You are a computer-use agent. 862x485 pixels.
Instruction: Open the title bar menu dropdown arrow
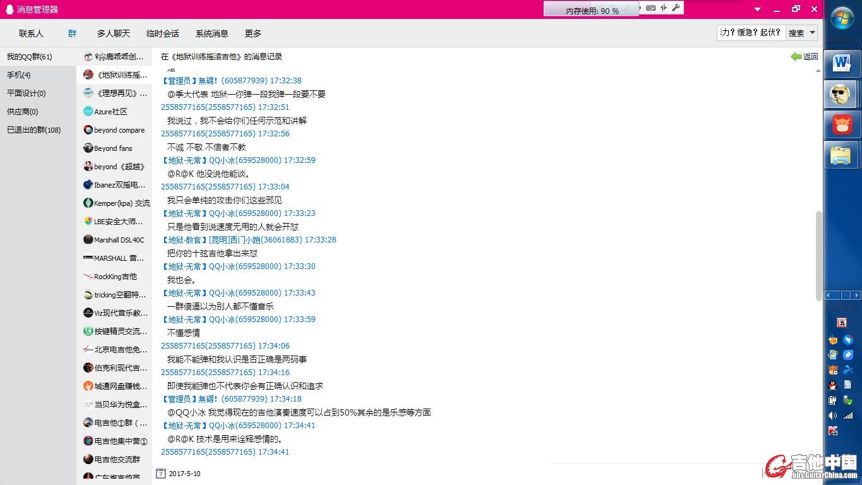[757, 9]
